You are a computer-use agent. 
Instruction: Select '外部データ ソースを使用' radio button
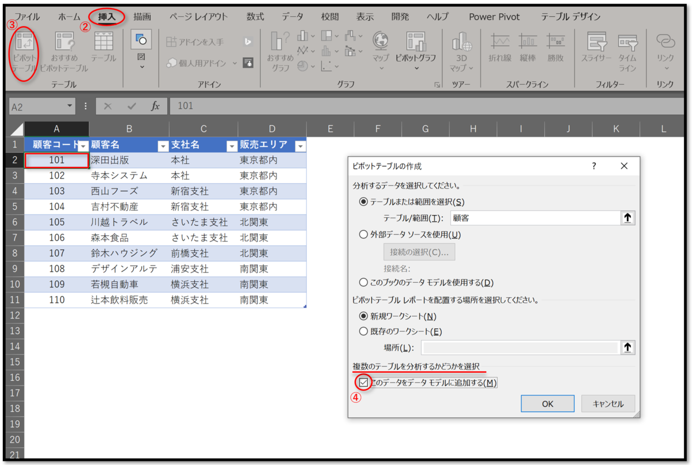click(x=363, y=235)
